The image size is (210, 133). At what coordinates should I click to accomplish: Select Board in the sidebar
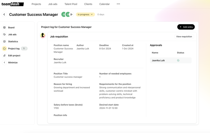coord(11,27)
